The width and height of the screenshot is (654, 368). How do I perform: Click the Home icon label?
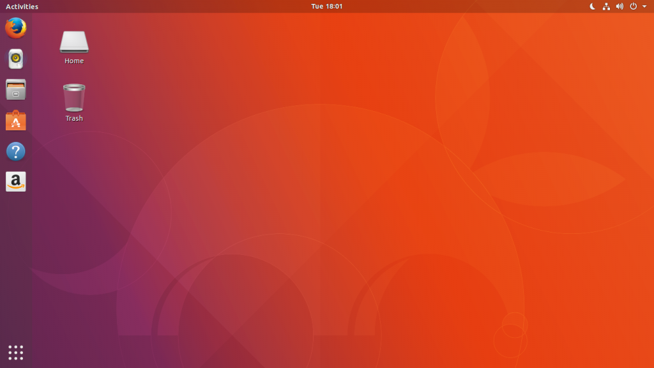(73, 61)
